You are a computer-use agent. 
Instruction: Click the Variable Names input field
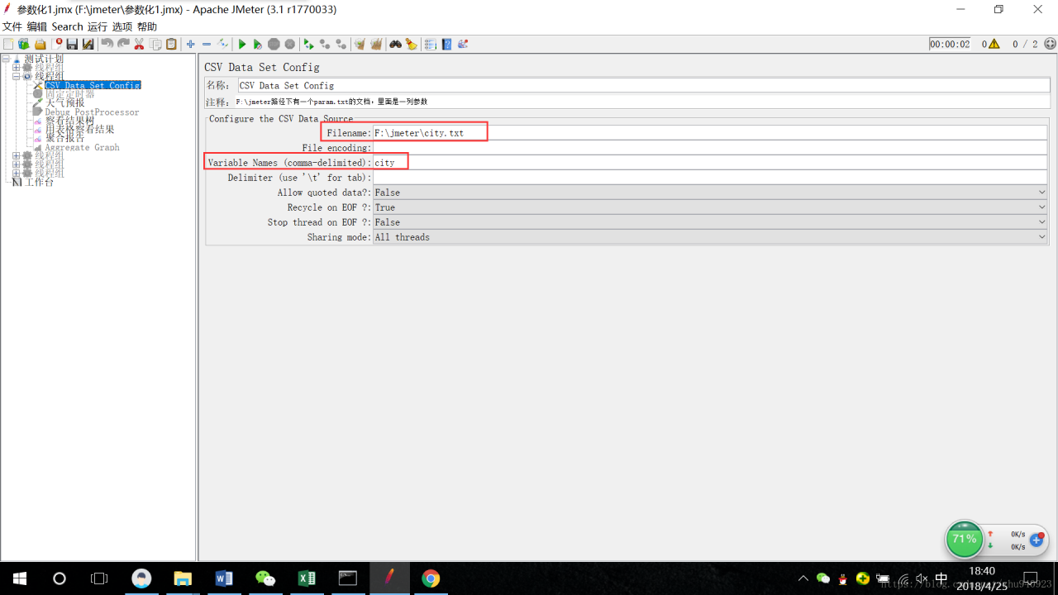(710, 163)
